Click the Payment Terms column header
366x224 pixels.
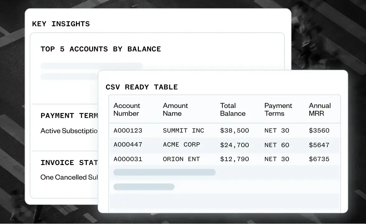point(278,110)
